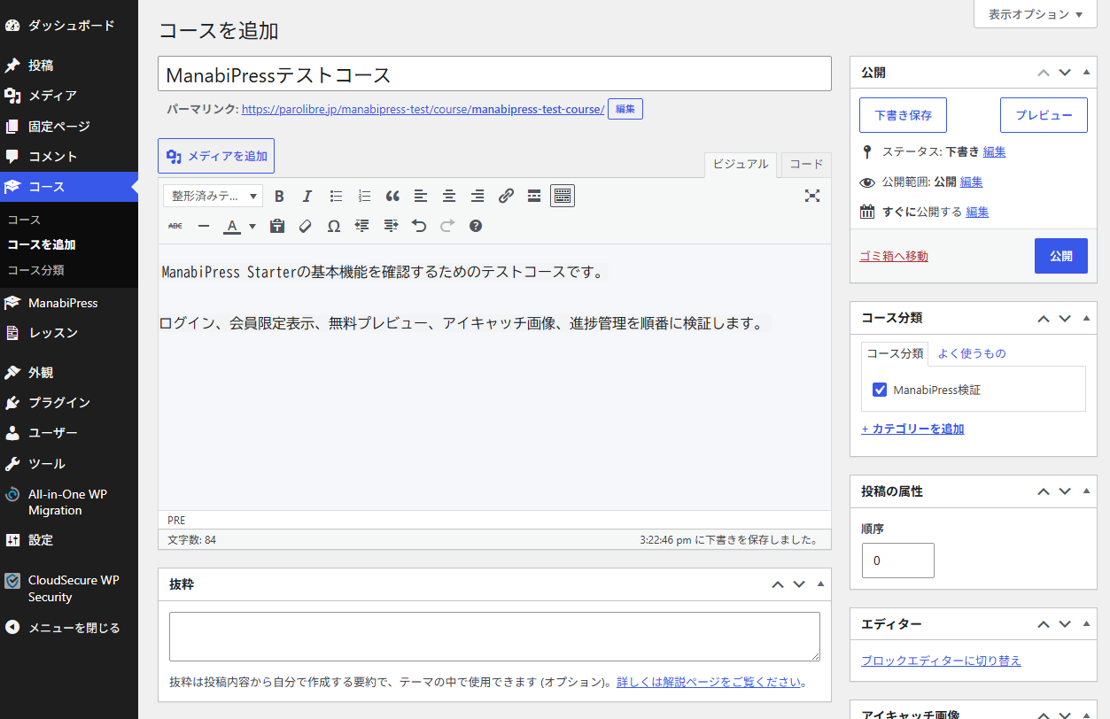The height and width of the screenshot is (719, 1110).
Task: Toggle the toolbar toggle (kitchen sink) icon
Action: 563,196
